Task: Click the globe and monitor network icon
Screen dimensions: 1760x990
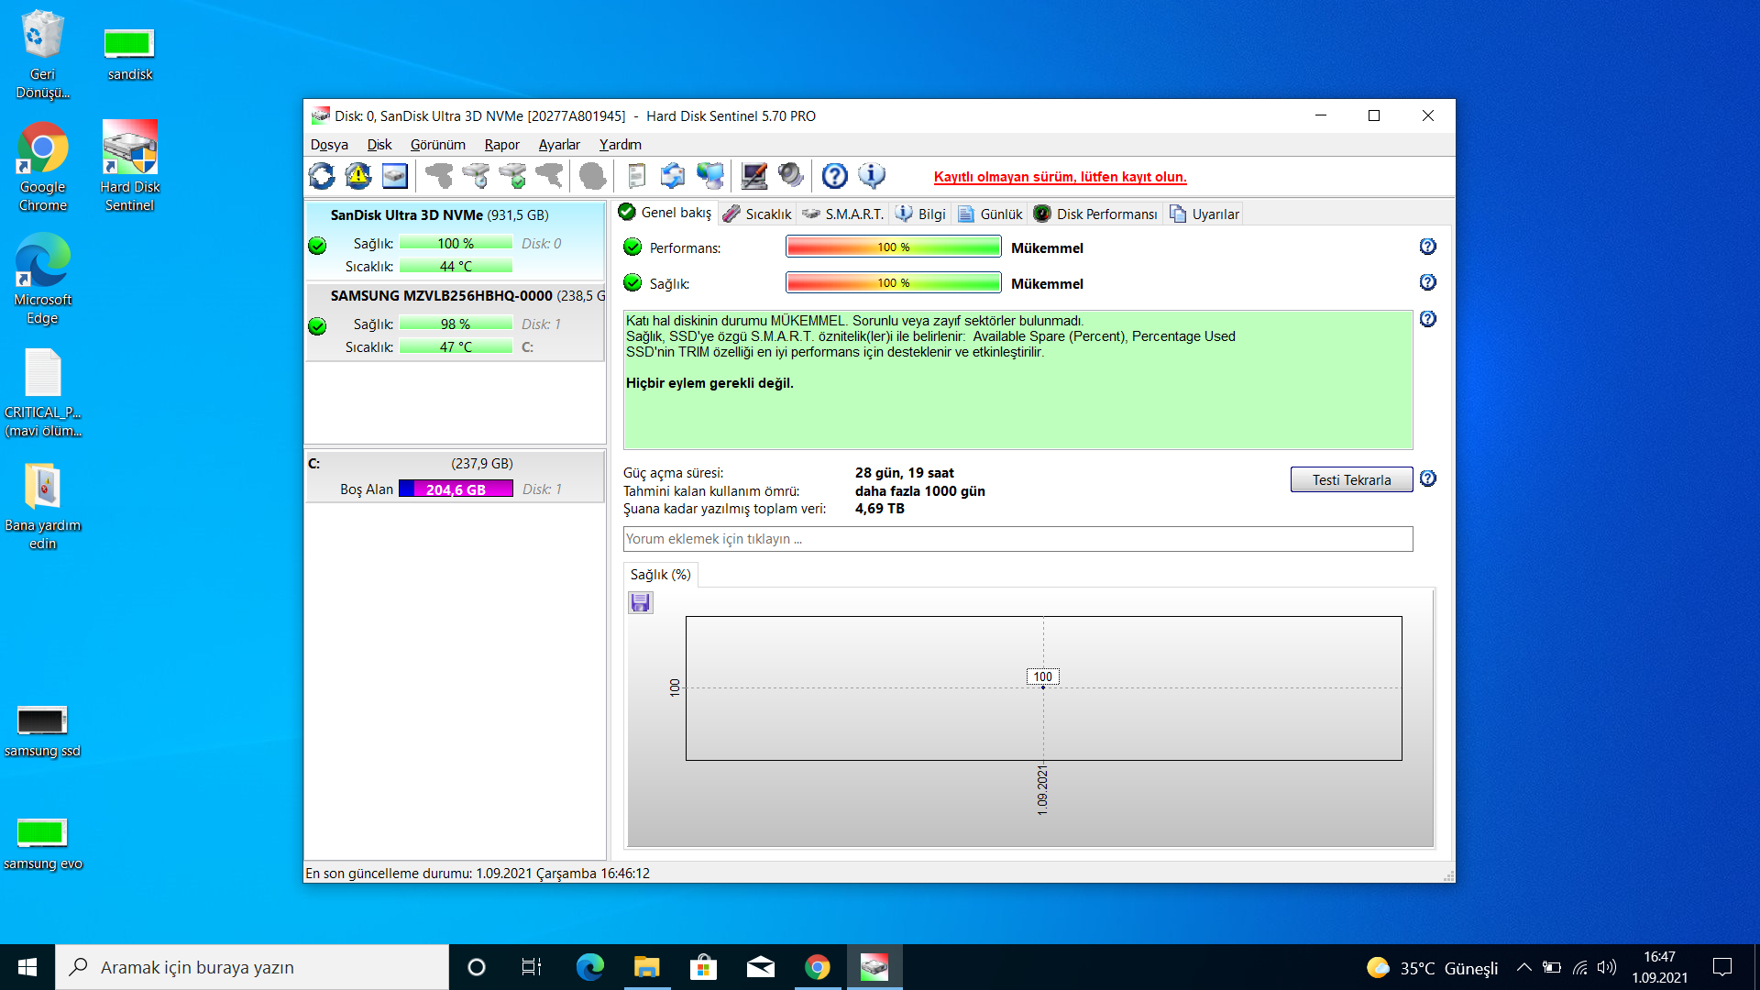Action: pos(710,175)
